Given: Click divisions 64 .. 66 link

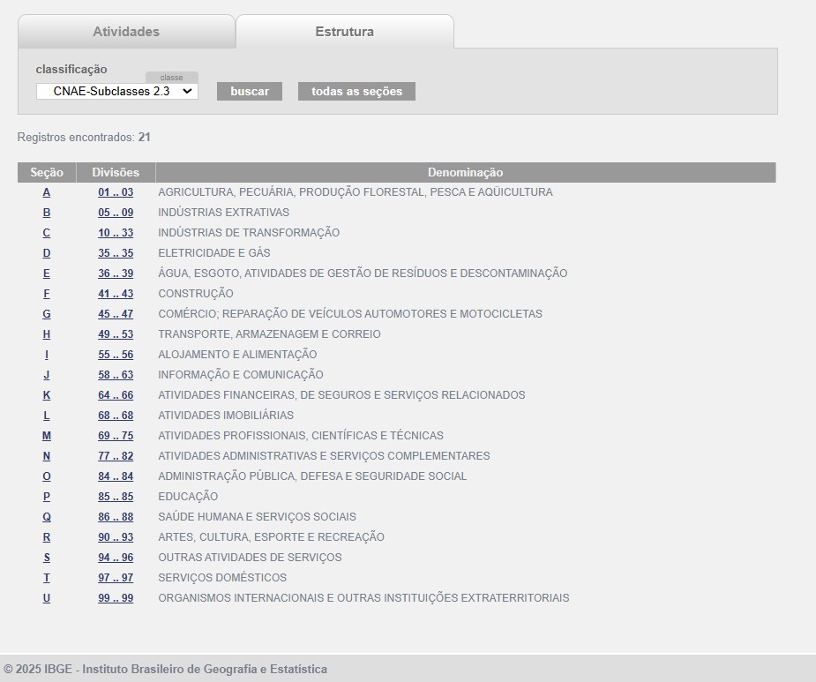Looking at the screenshot, I should 116,395.
